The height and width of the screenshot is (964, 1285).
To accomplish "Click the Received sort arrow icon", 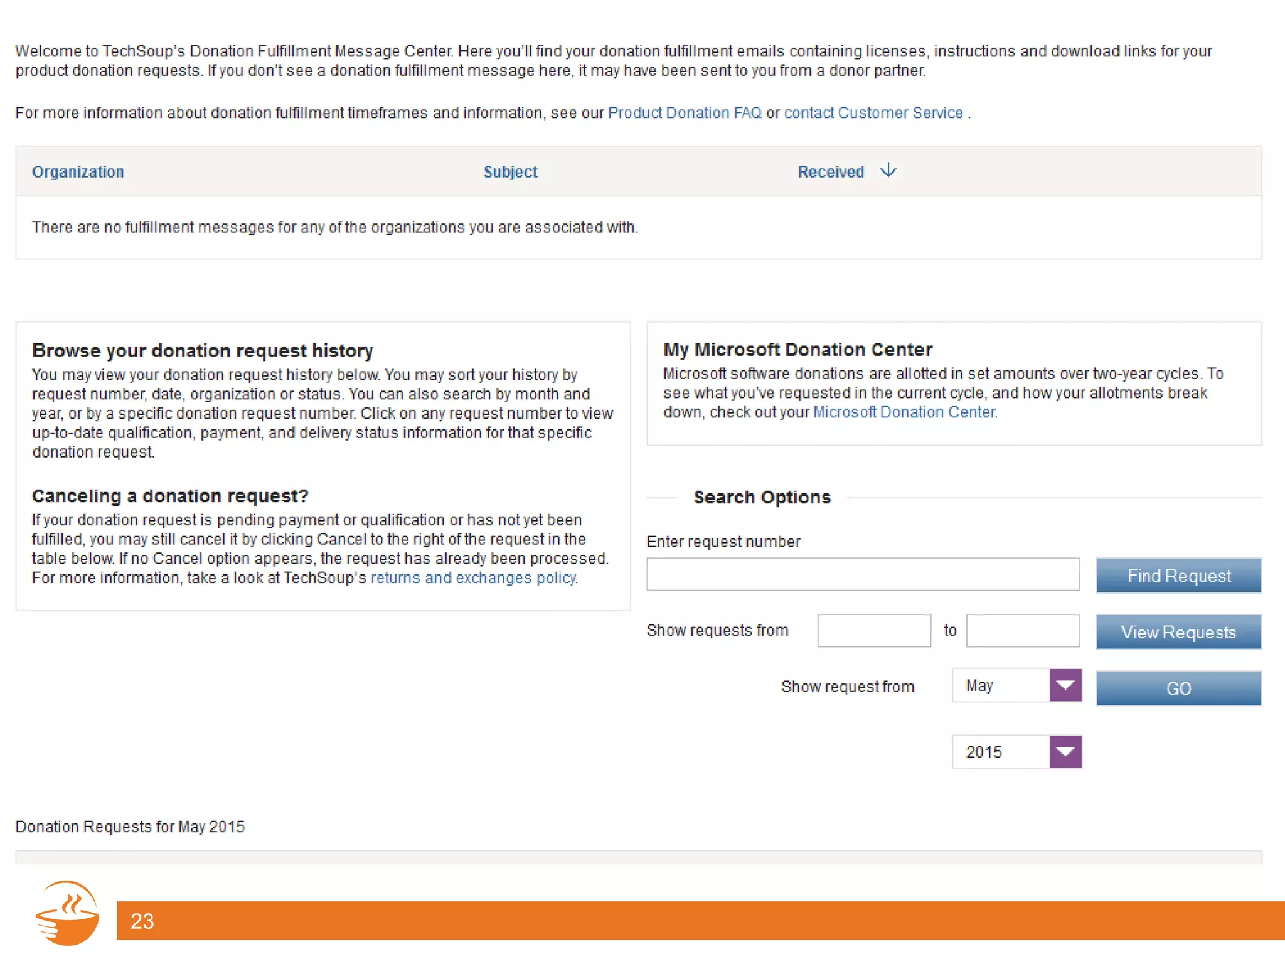I will pyautogui.click(x=888, y=171).
